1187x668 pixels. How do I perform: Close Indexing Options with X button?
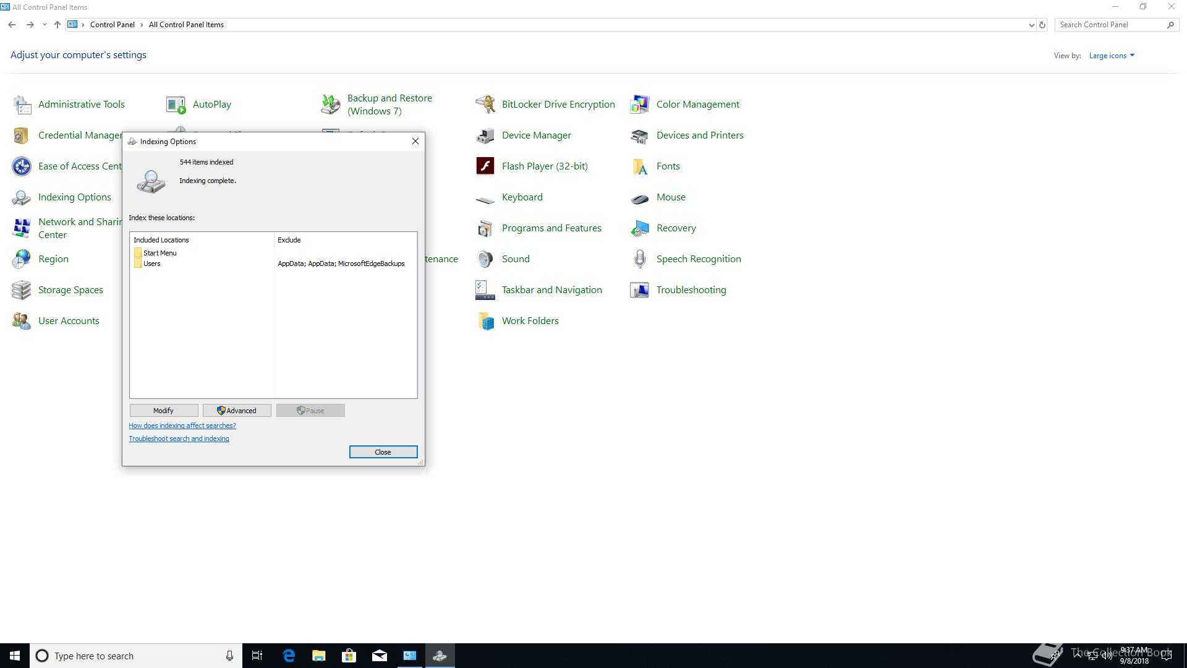click(x=415, y=142)
